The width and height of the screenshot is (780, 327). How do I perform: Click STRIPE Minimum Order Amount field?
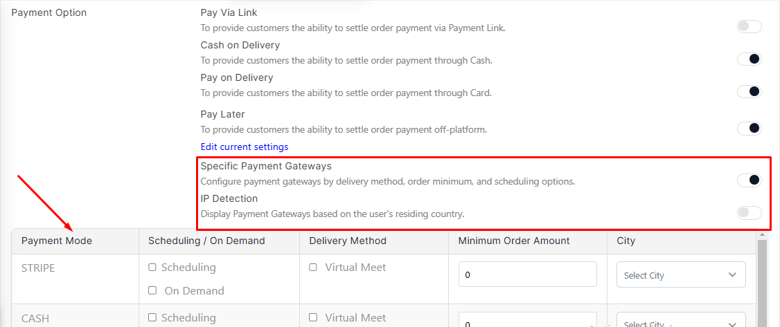(x=527, y=274)
